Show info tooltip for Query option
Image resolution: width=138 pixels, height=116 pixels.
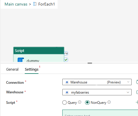pyautogui.click(x=79, y=102)
